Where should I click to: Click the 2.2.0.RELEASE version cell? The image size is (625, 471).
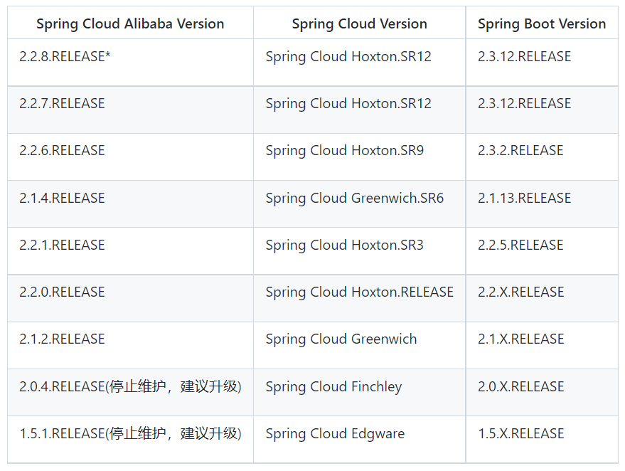point(130,298)
